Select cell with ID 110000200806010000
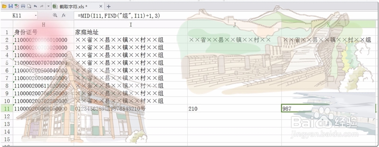Image resolution: width=379 pixels, height=147 pixels. (x=44, y=40)
